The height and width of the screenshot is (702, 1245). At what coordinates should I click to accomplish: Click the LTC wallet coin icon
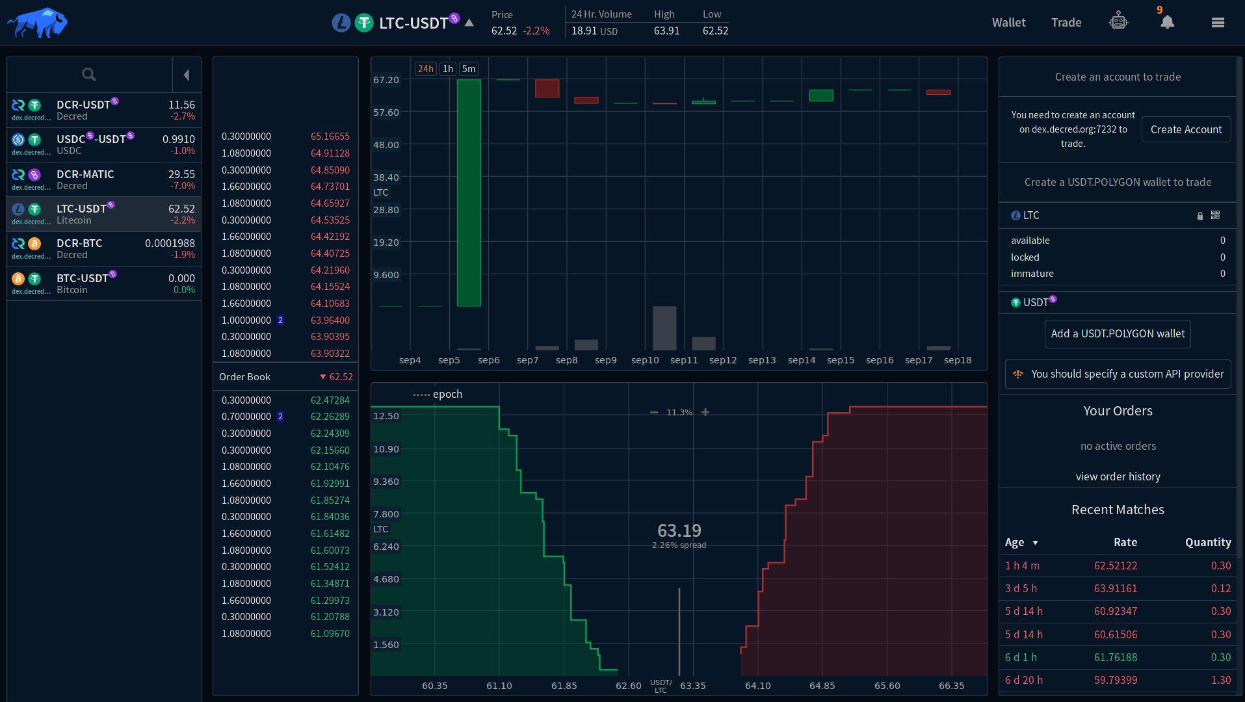1016,216
